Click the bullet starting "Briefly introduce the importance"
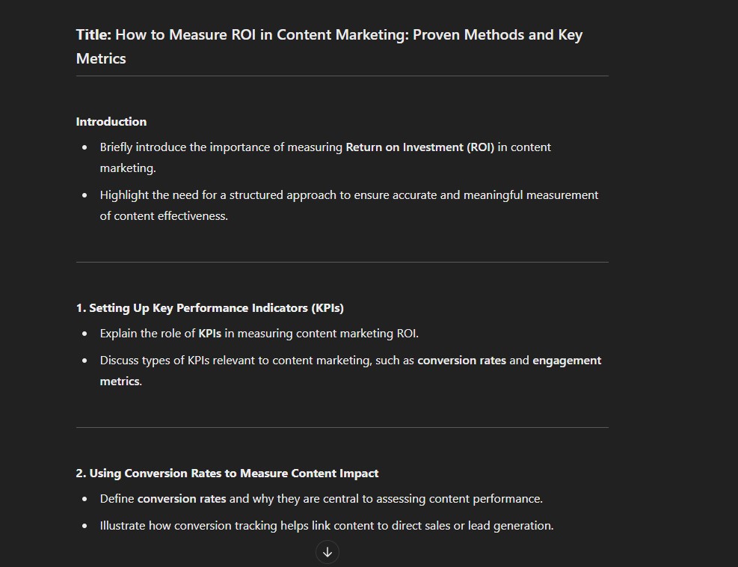This screenshot has height=567, width=738. [x=325, y=157]
